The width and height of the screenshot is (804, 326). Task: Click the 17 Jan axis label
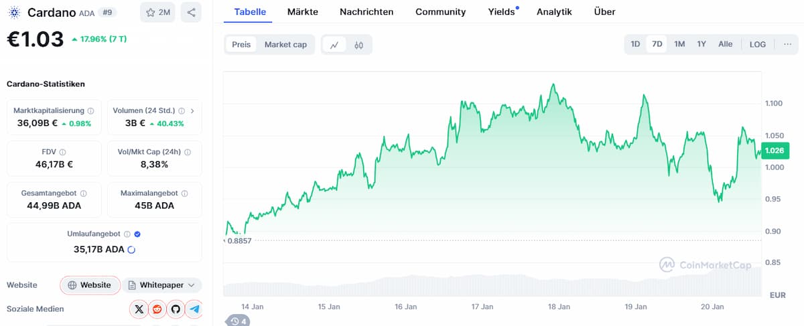pyautogui.click(x=482, y=307)
